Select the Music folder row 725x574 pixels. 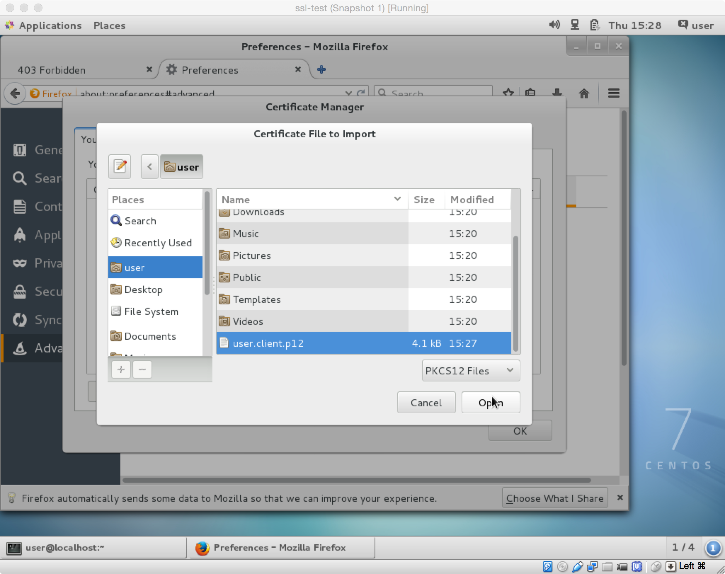(364, 234)
